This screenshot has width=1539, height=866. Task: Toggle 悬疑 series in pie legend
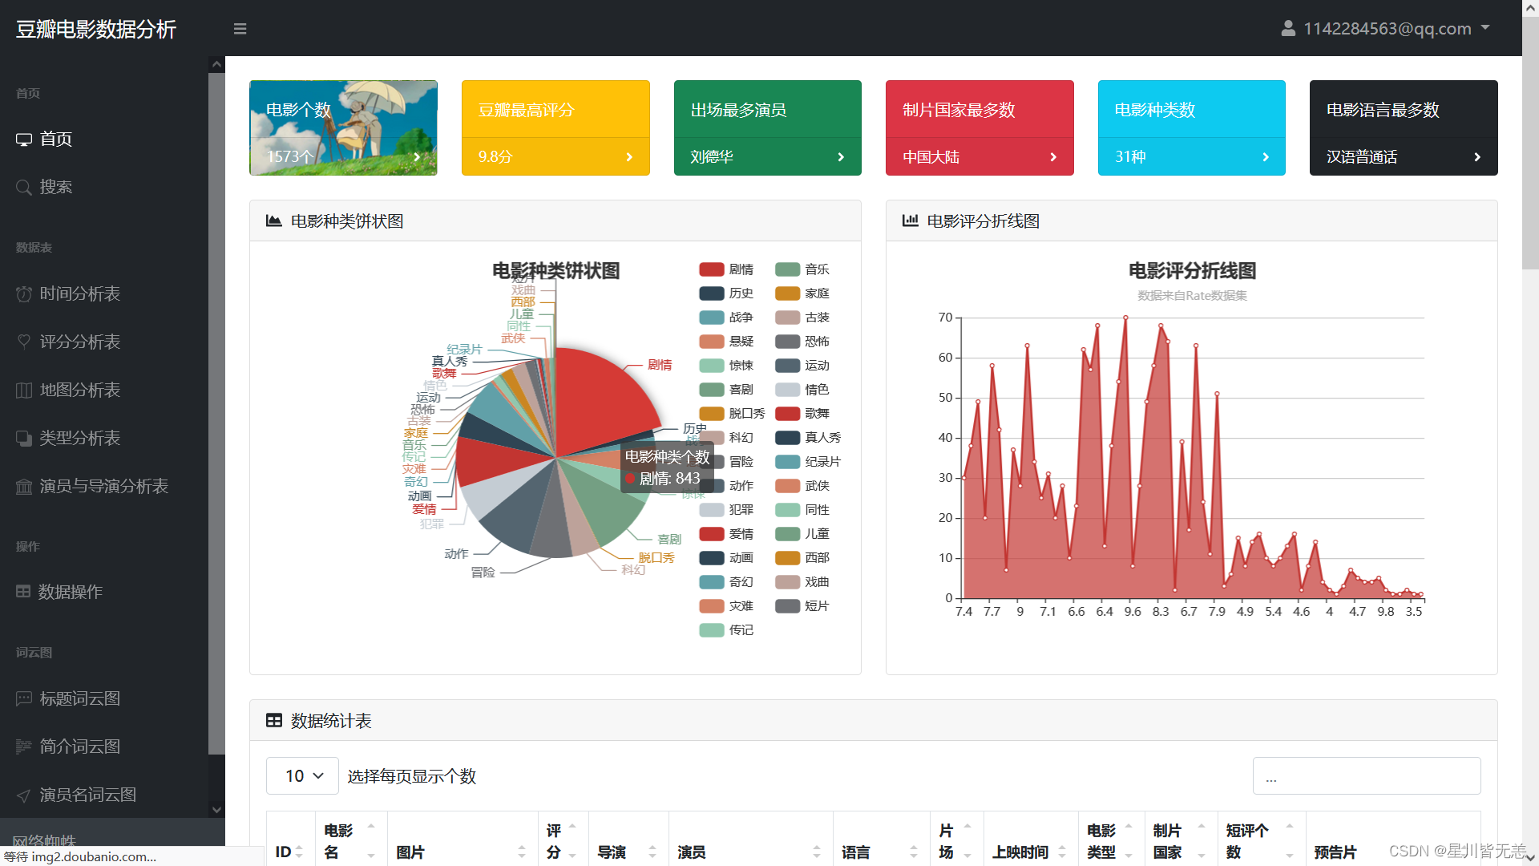[726, 342]
